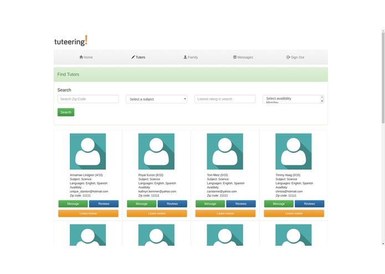Leave review for Timmy Haag
The height and width of the screenshot is (274, 385).
(x=294, y=214)
